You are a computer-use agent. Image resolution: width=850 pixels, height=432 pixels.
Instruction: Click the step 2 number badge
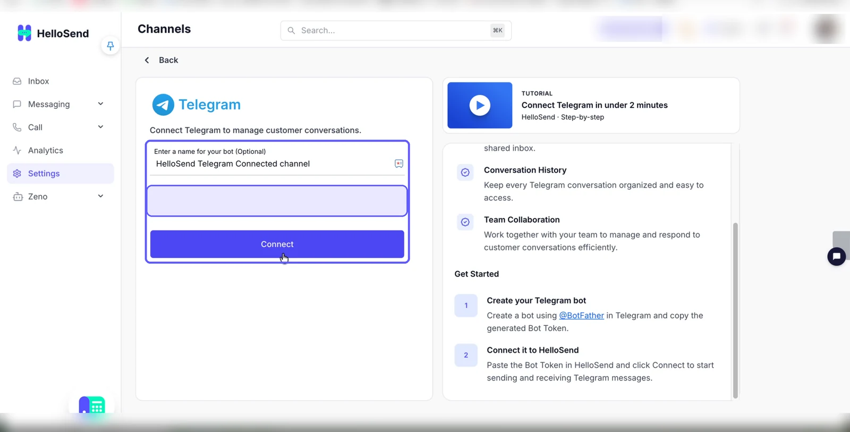coord(466,355)
